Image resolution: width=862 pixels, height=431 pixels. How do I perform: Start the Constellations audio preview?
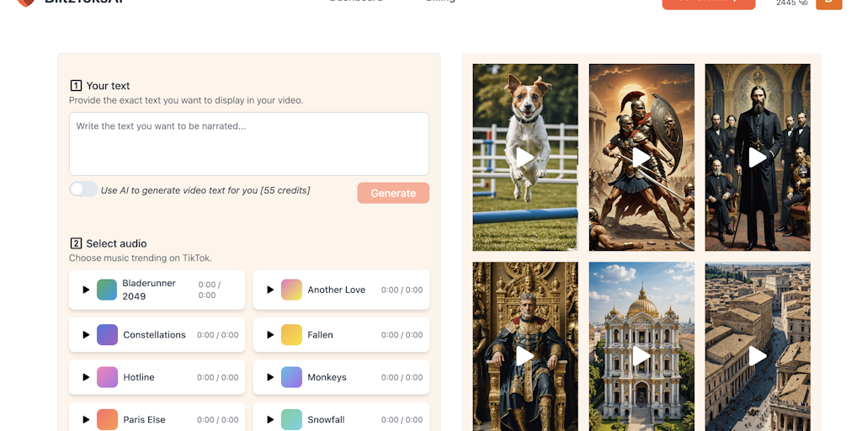86,335
